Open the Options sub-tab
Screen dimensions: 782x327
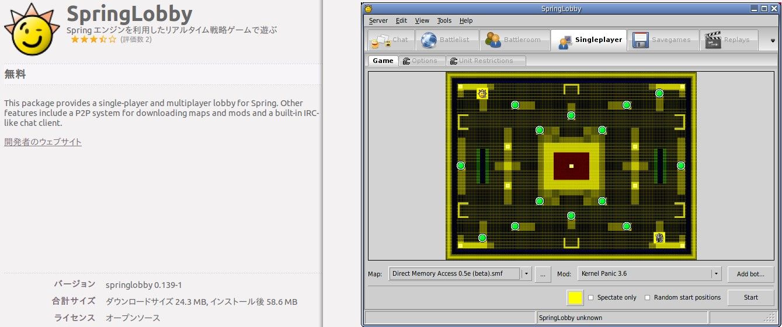[422, 61]
